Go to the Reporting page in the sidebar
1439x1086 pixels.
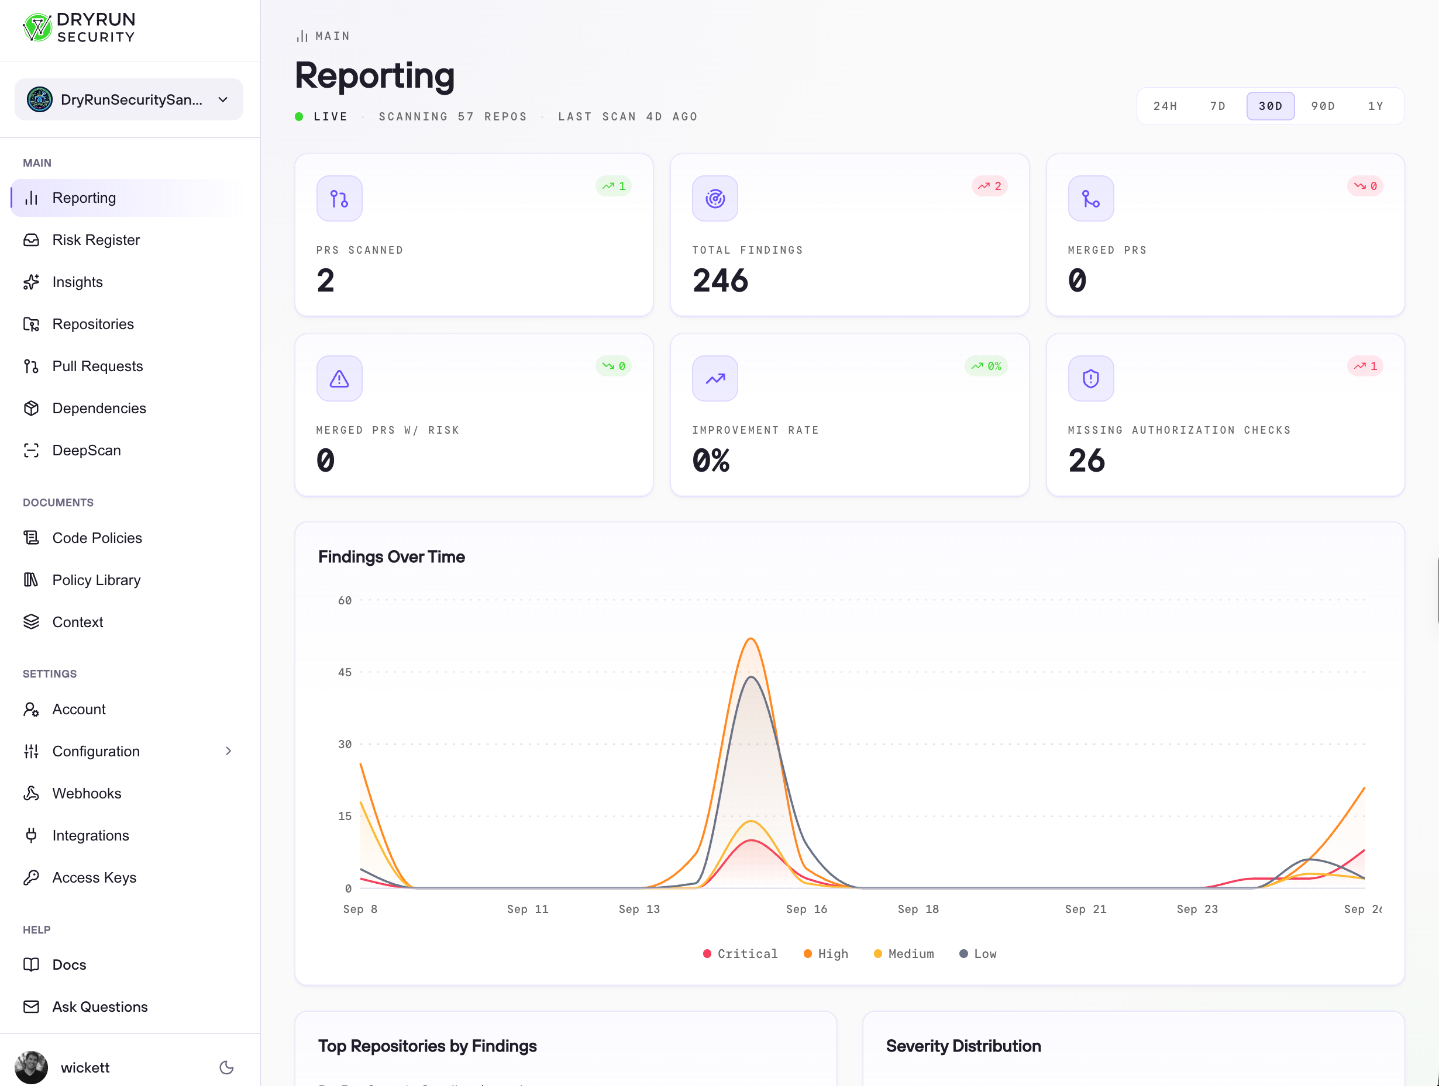point(129,198)
